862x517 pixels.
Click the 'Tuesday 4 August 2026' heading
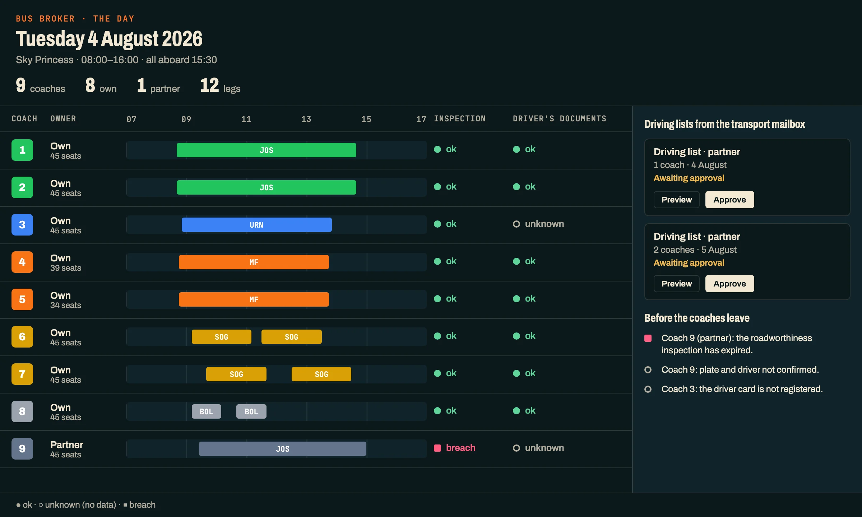tap(109, 39)
